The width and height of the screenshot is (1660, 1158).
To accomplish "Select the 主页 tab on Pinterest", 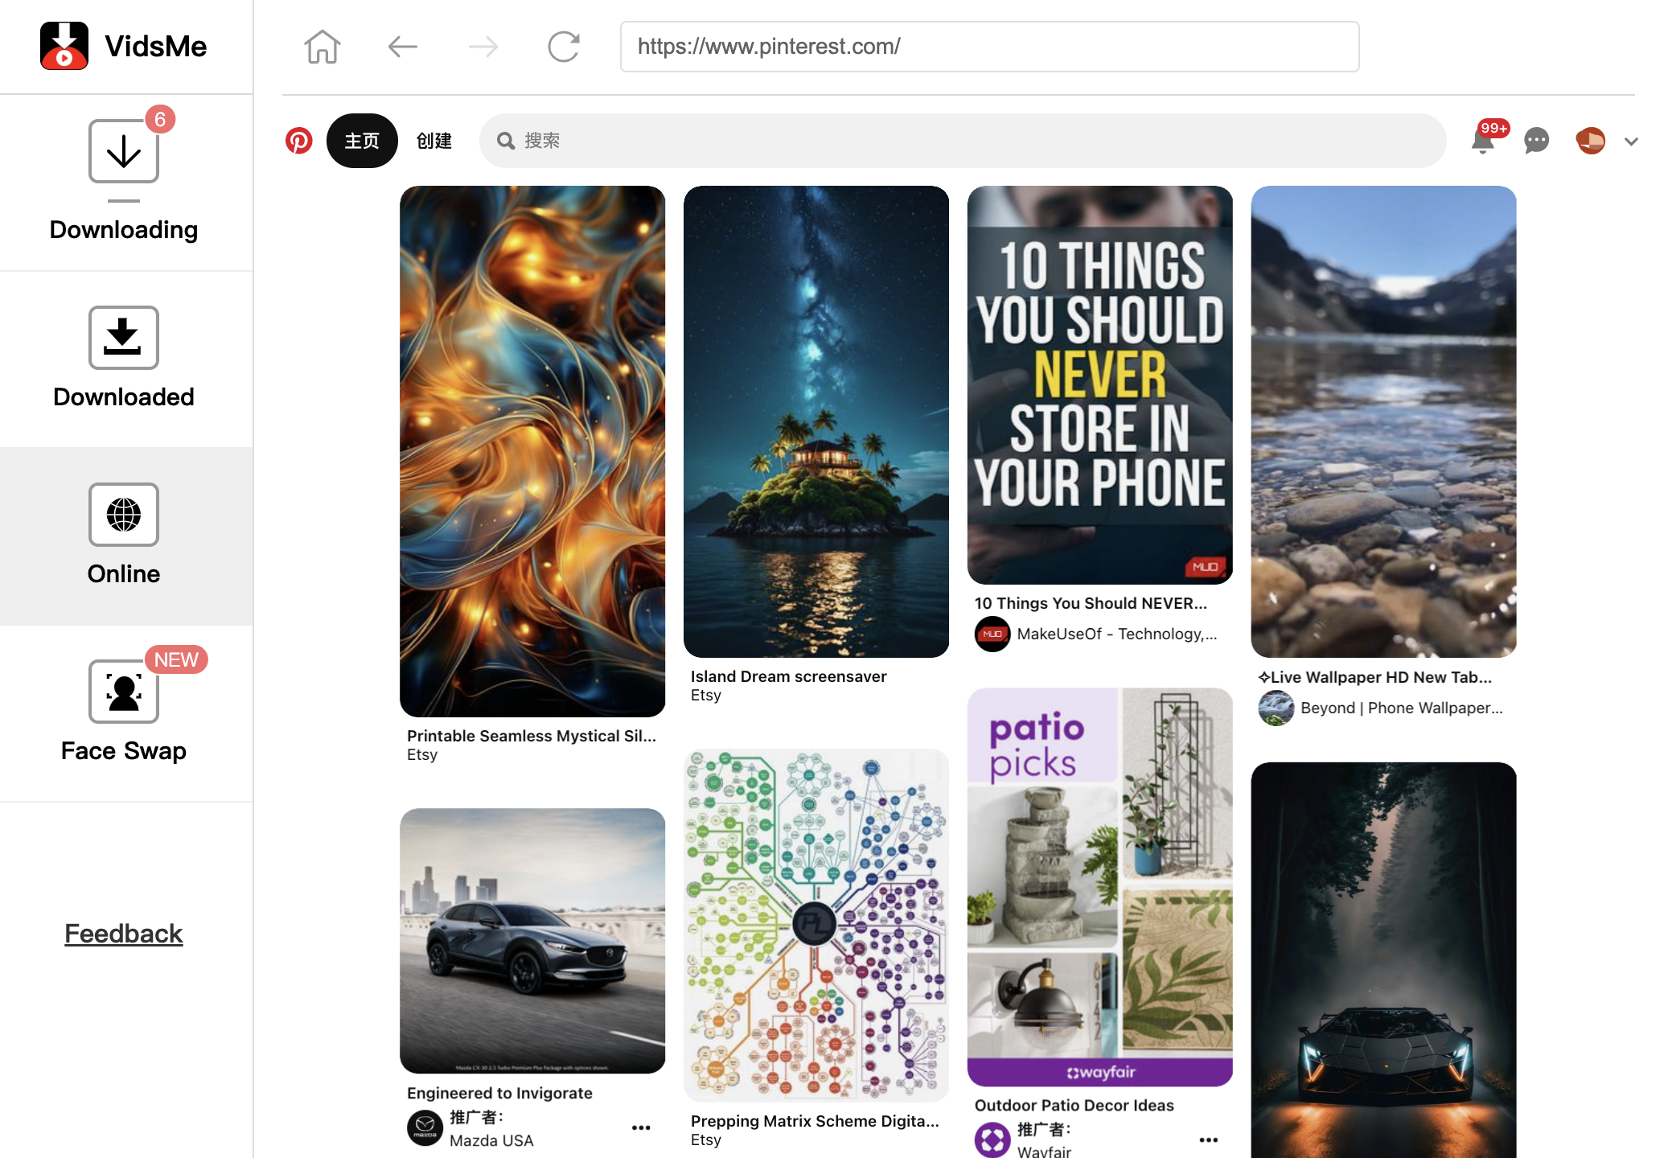I will [x=362, y=141].
